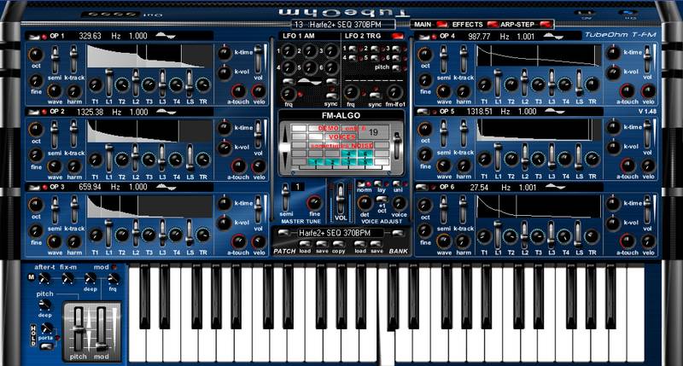Click LFO 1 AM knob number 1
This screenshot has height=366, width=683.
(x=288, y=51)
